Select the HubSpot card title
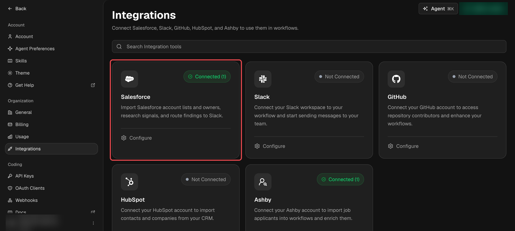Image resolution: width=515 pixels, height=231 pixels. click(x=133, y=200)
